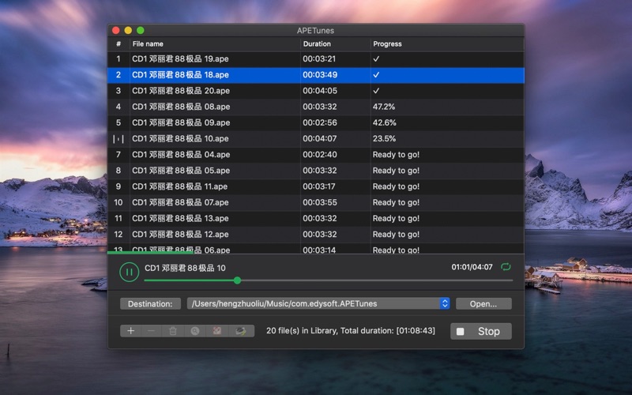Viewport: 632px width, 395px height.
Task: Select row CD1 邓丽君 88极品 13.ape
Action: tap(315, 219)
